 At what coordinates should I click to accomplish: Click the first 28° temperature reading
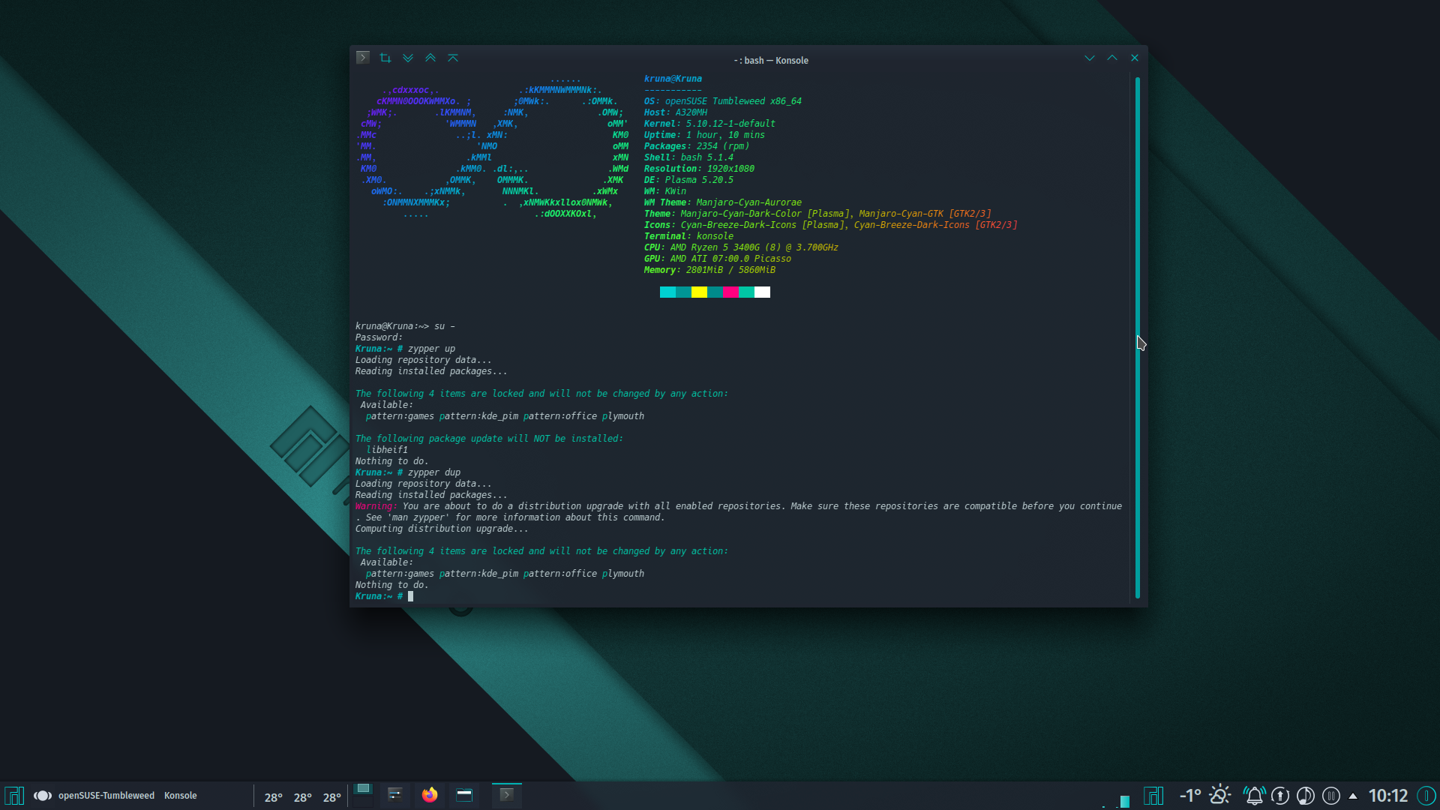(274, 797)
